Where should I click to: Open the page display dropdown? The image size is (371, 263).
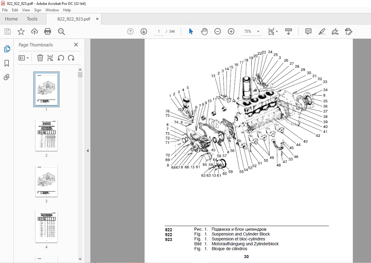click(272, 31)
